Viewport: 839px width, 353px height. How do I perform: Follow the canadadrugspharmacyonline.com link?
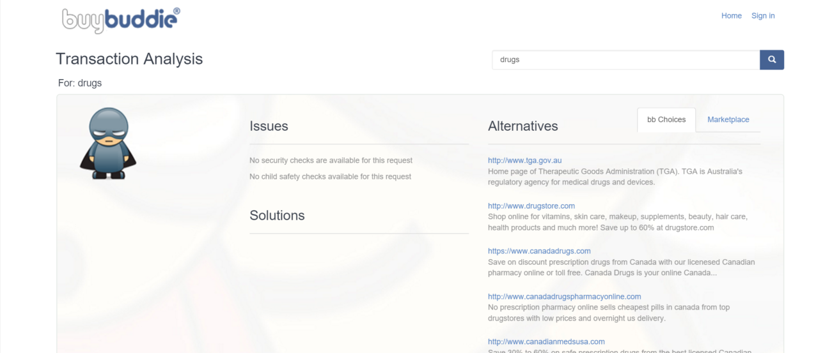564,296
